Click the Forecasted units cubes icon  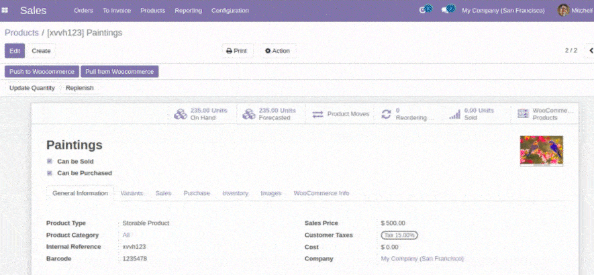[248, 114]
